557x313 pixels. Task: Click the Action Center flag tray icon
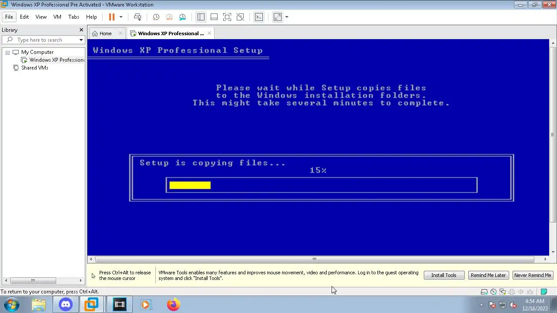pyautogui.click(x=492, y=305)
